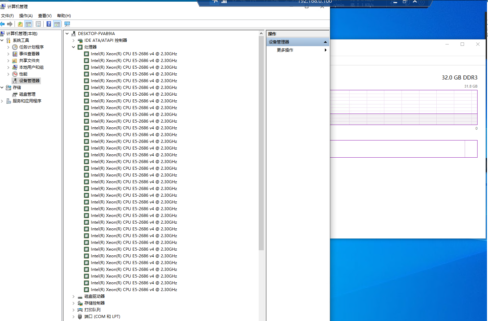Toggle the show/hide console tree icon

point(29,24)
